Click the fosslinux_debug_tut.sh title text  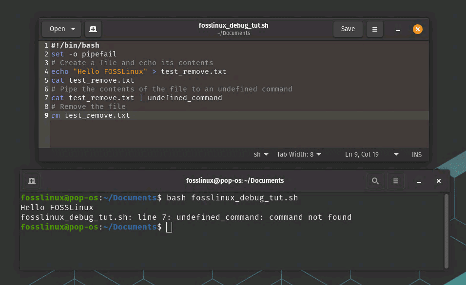[x=233, y=26]
